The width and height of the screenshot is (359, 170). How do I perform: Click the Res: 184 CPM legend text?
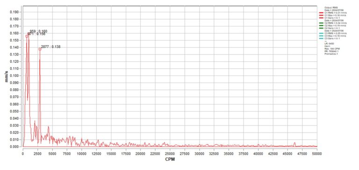tap(332, 49)
